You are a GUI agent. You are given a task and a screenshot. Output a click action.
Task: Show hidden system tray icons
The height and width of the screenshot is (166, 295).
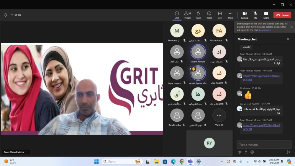coord(222,162)
